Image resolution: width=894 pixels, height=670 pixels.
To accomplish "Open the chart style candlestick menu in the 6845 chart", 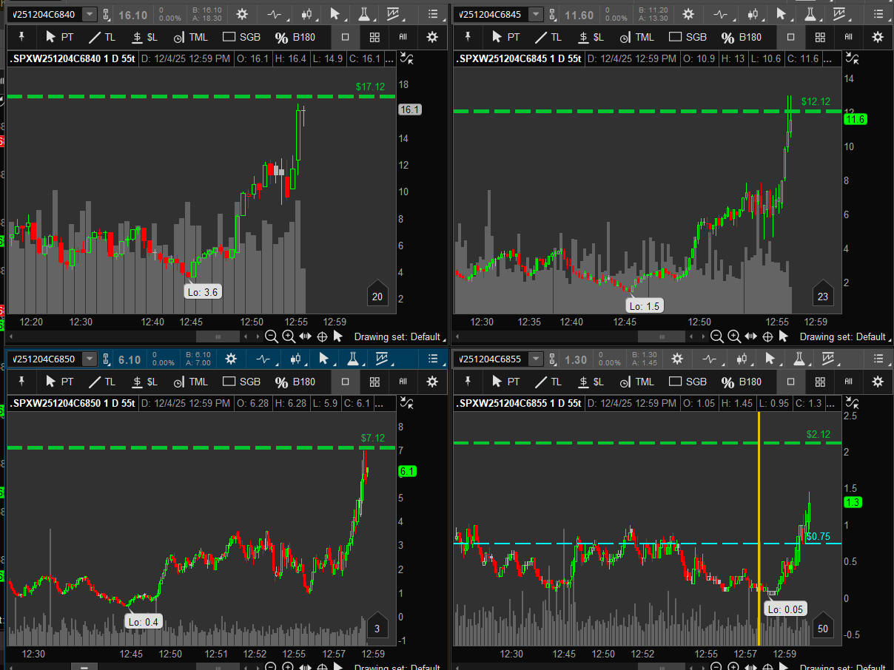I will click(753, 14).
